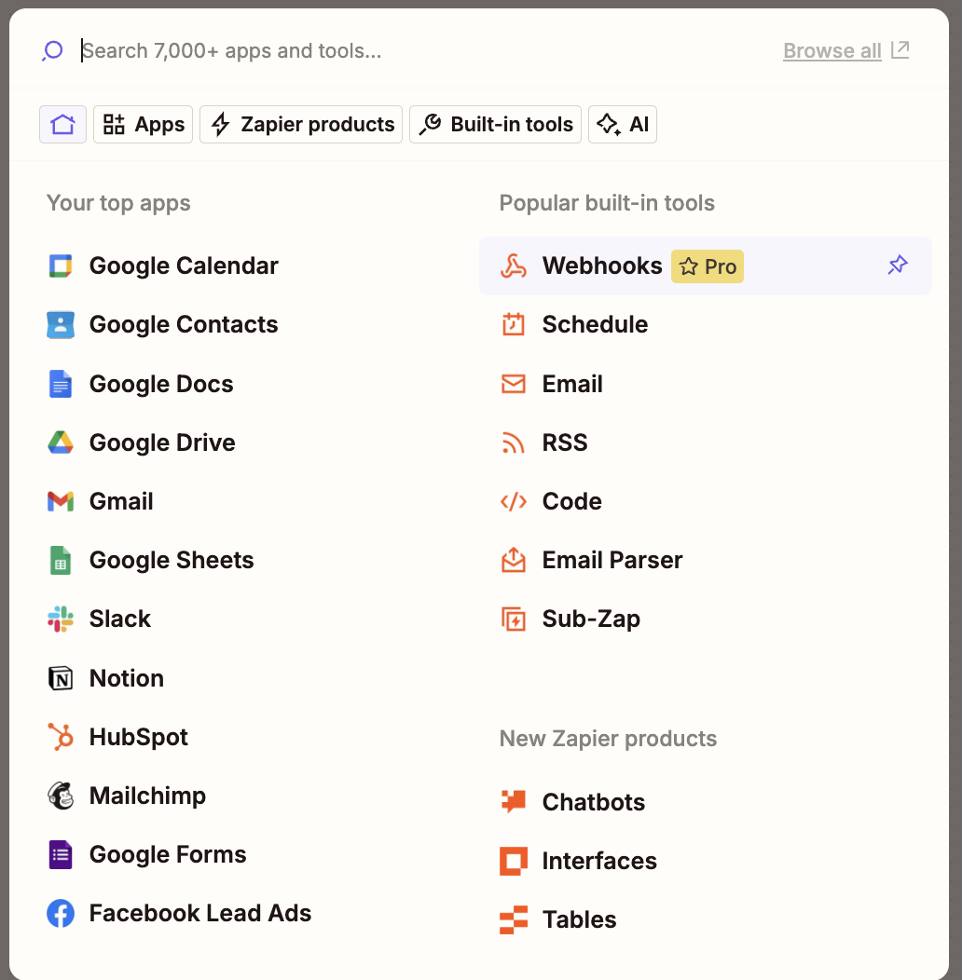
Task: Choose the Notion app icon
Action: 61,678
